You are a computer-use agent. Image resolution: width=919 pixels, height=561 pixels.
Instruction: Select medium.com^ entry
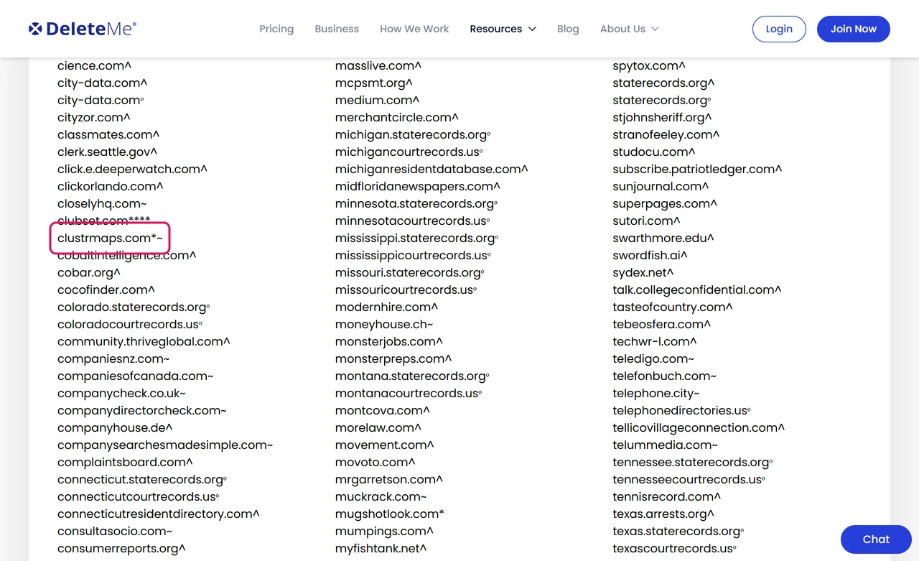377,100
